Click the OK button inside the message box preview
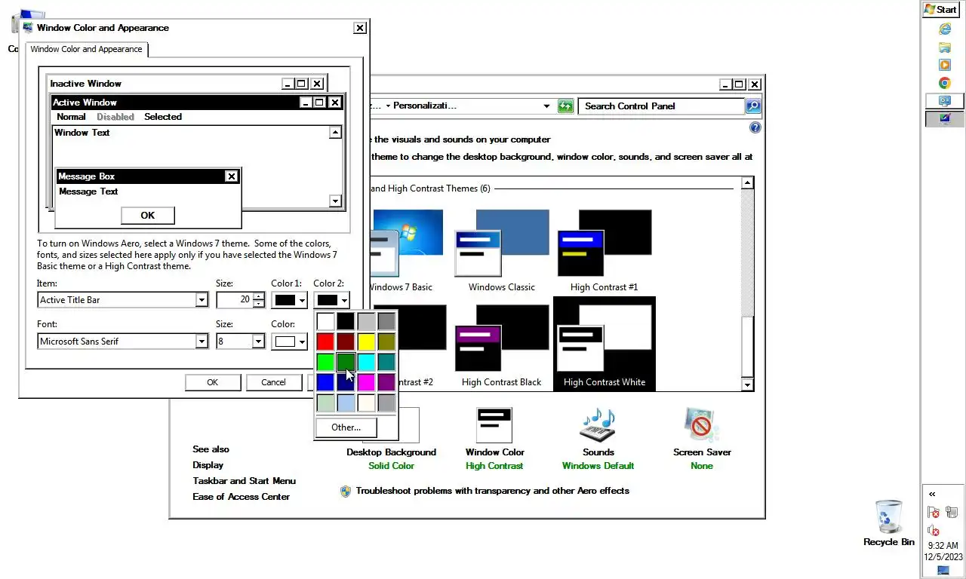Screen dimensions: 966x579 coord(148,215)
